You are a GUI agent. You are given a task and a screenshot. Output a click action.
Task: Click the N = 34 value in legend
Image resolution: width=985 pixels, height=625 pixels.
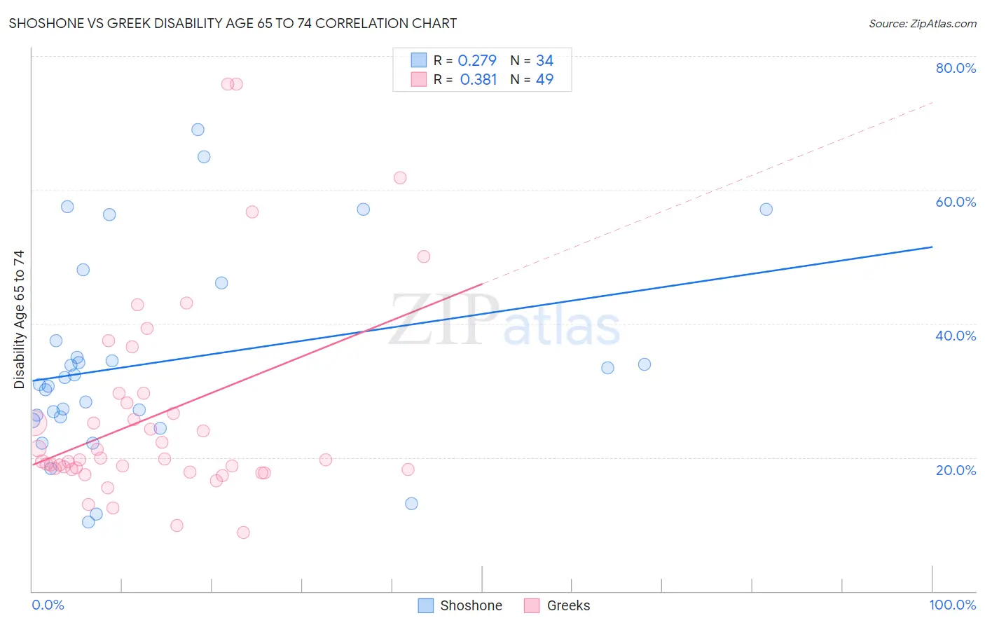coord(532,60)
